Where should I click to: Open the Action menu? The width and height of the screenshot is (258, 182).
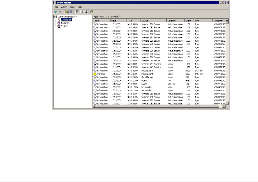coord(64,7)
